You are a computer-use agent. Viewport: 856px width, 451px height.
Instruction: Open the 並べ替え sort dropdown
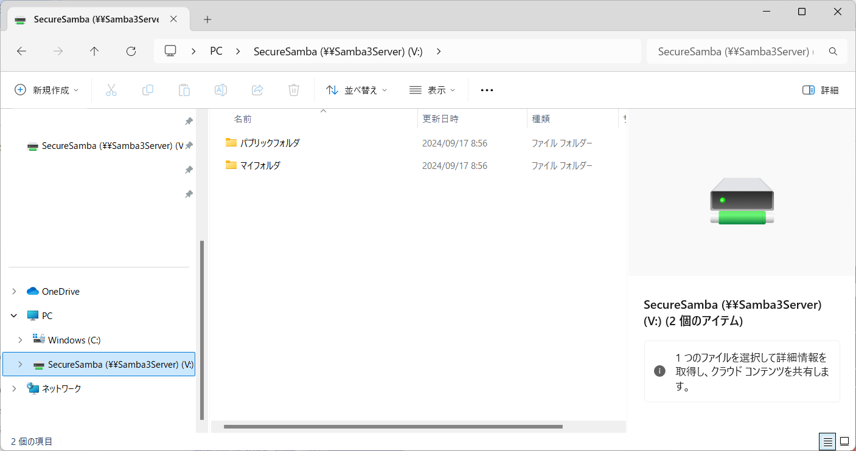357,90
